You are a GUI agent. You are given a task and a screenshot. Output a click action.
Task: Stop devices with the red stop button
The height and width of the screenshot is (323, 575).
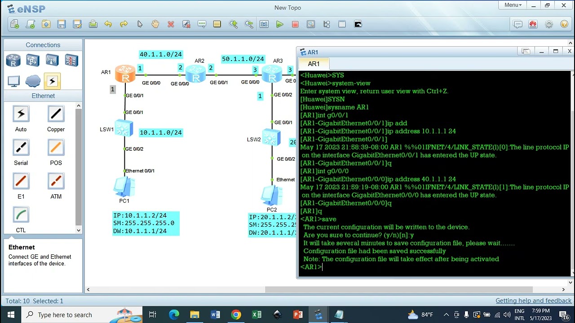pos(295,24)
